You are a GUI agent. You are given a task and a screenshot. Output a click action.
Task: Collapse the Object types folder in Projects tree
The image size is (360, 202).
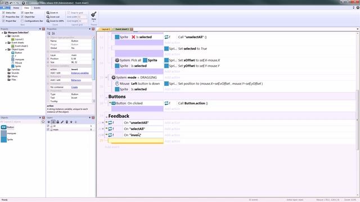coord(6,49)
